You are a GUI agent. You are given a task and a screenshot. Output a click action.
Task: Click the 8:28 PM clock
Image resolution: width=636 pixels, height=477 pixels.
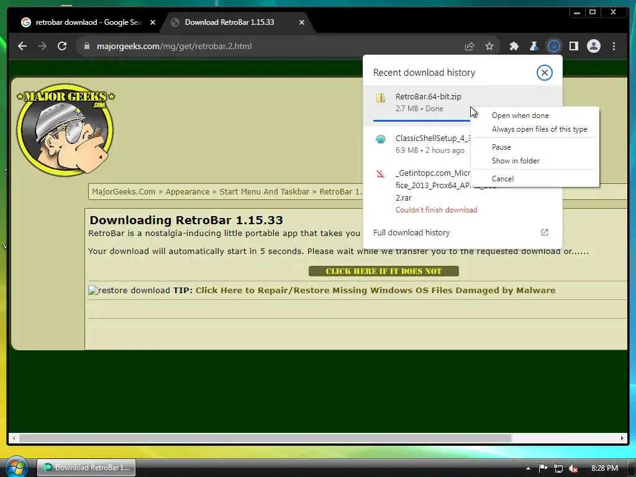tap(604, 468)
